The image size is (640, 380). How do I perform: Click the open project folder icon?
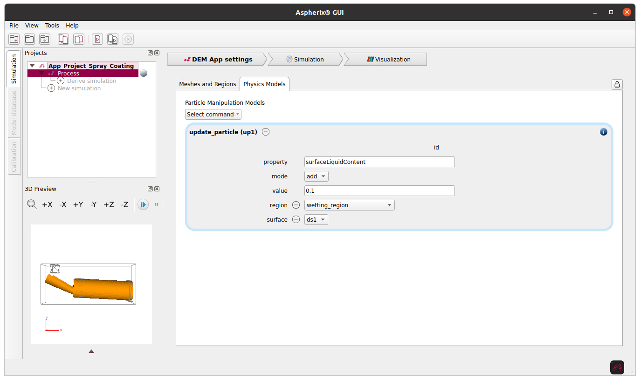tap(29, 39)
